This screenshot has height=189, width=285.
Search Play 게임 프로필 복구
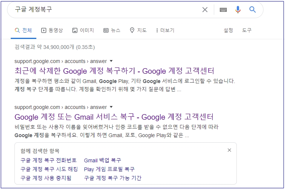click(109, 169)
